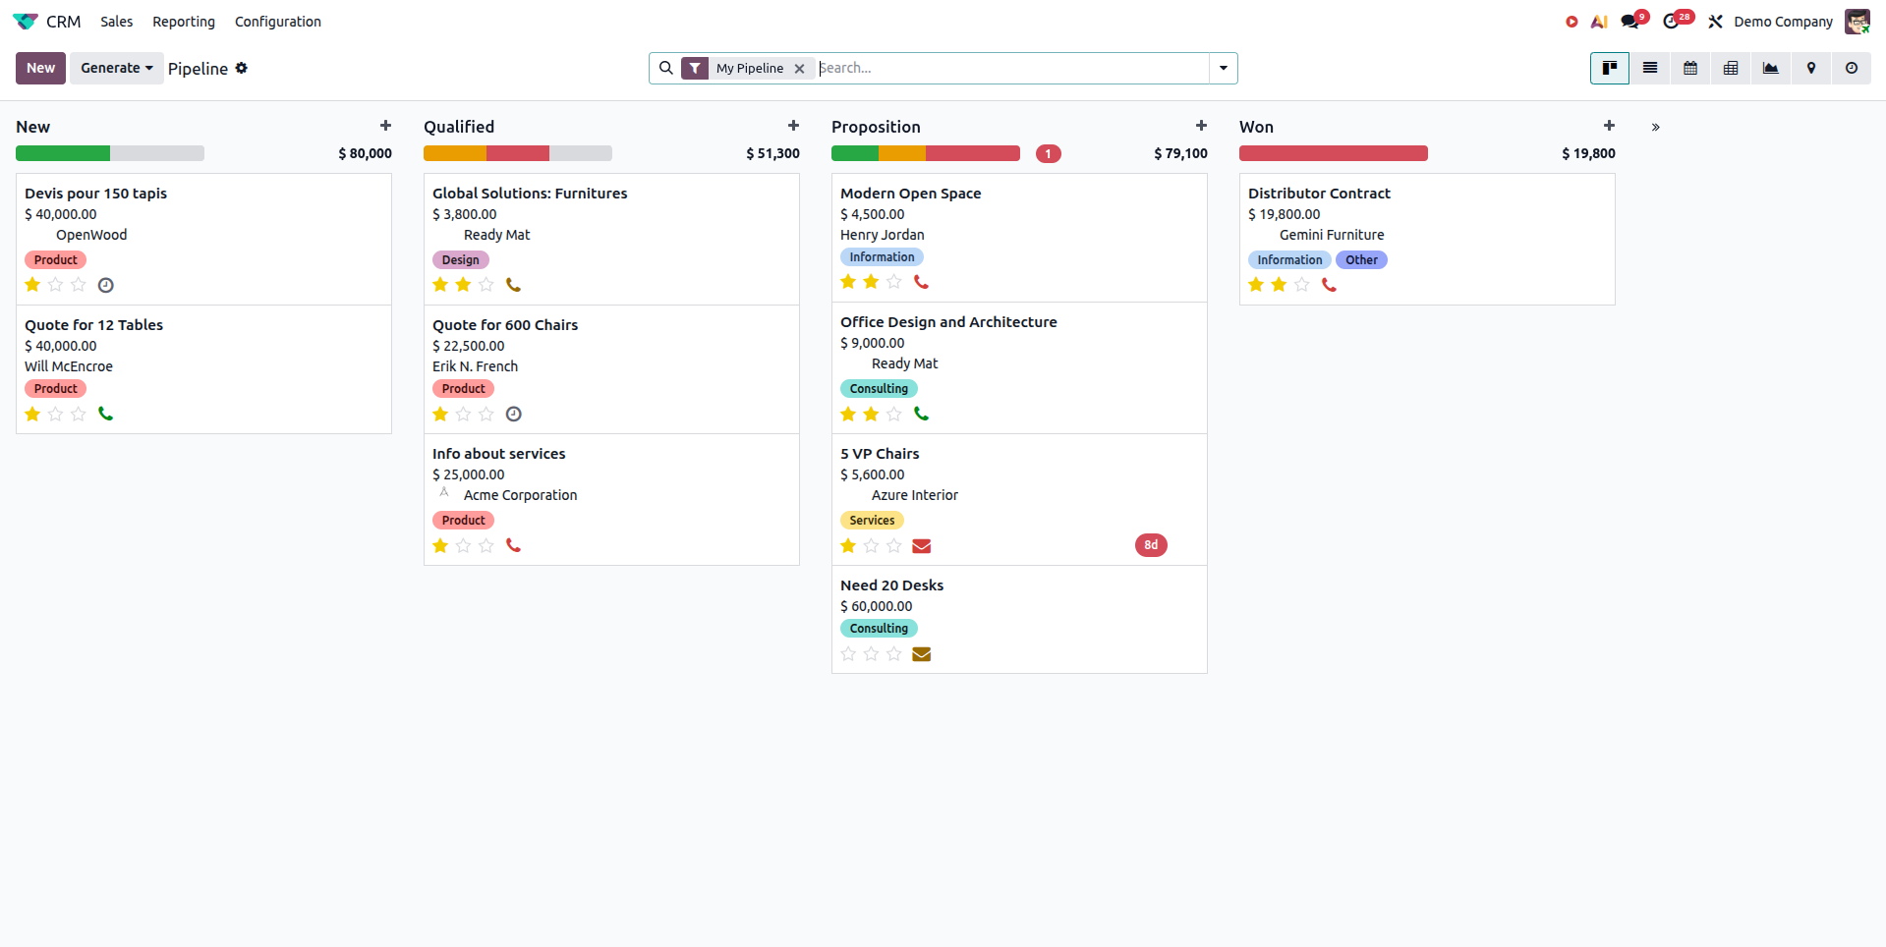Open the AI assistant icon
Image resolution: width=1886 pixels, height=947 pixels.
coord(1599,22)
